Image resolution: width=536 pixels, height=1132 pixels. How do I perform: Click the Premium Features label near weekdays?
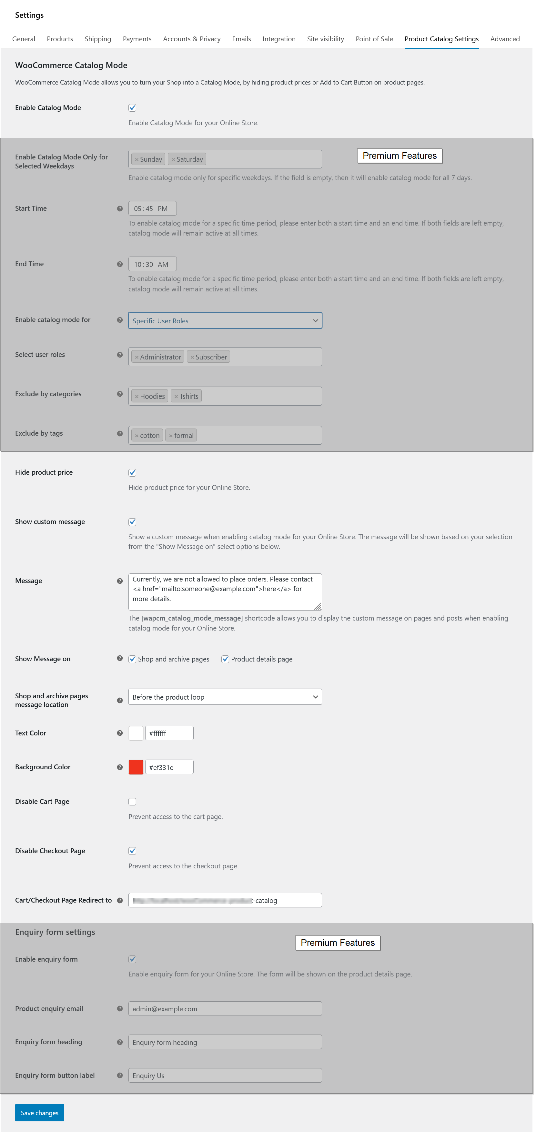click(x=399, y=156)
